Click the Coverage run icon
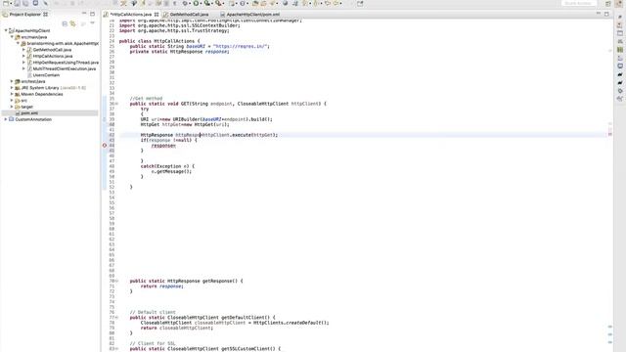 pyautogui.click(x=207, y=3)
